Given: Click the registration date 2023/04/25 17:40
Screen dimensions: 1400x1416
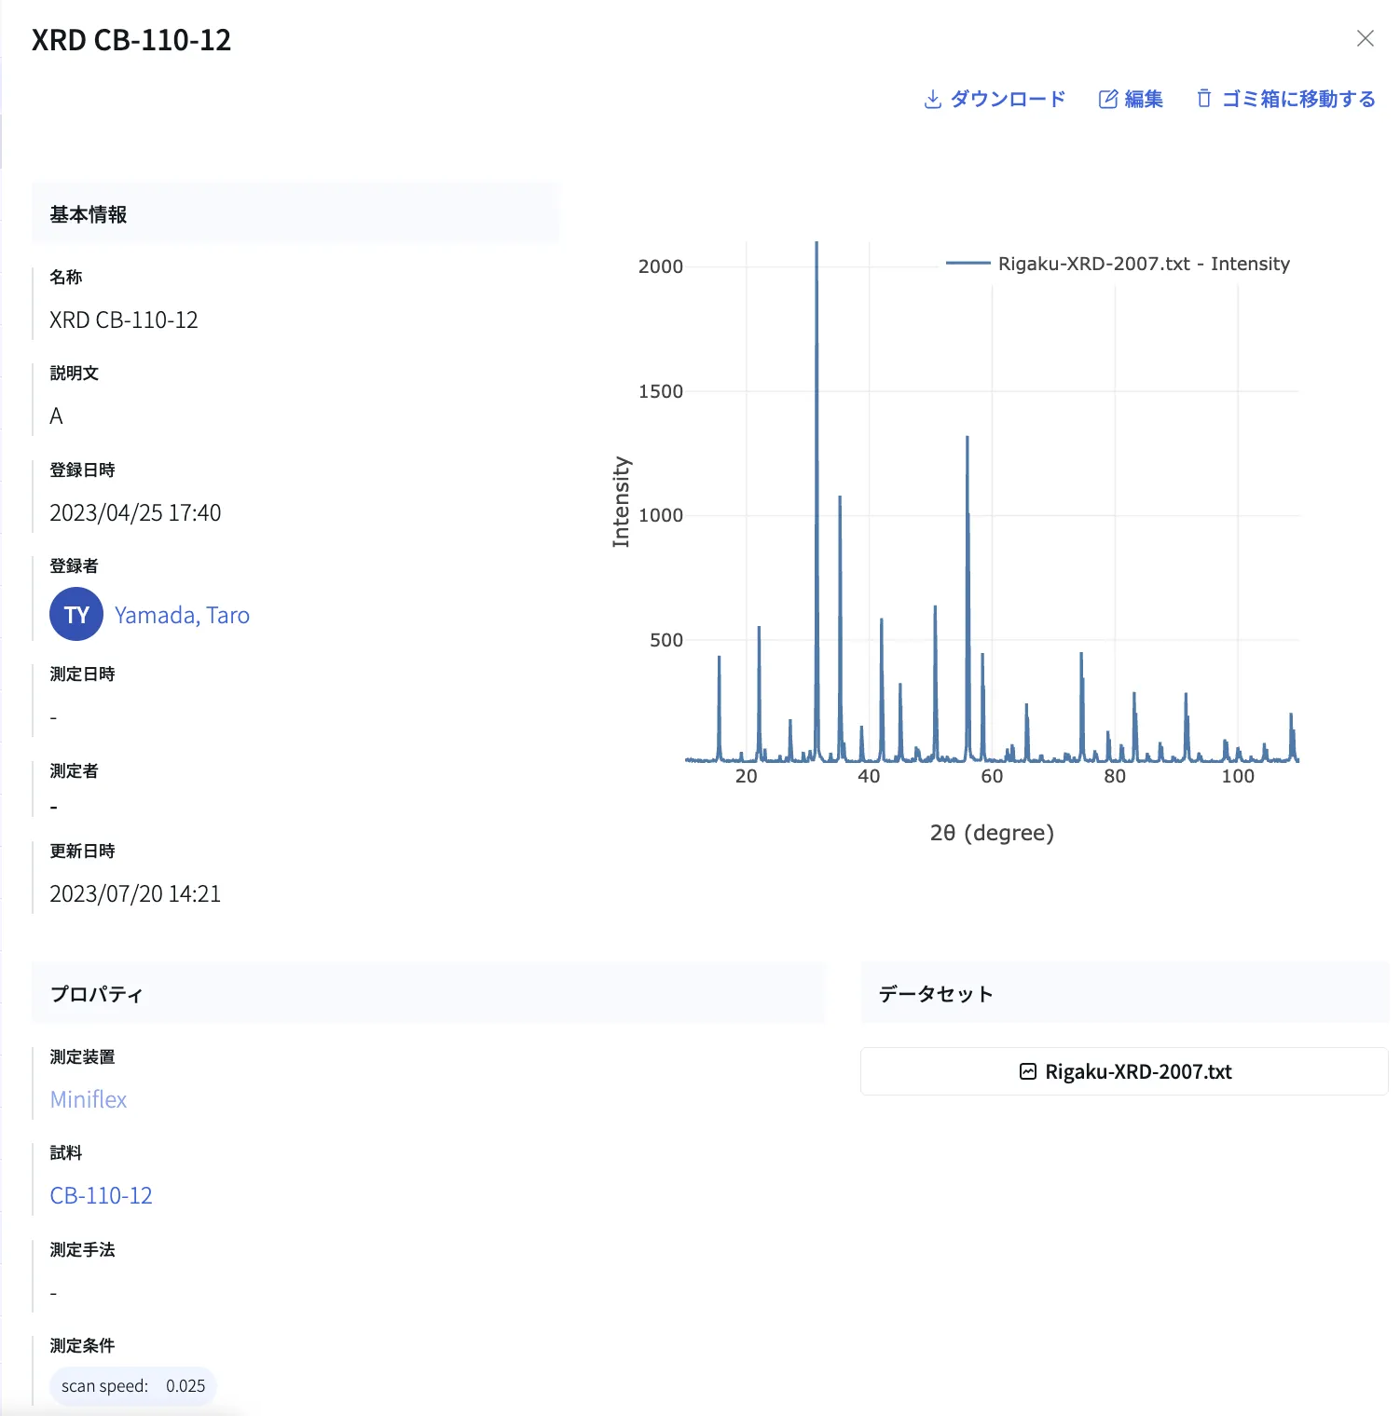Looking at the screenshot, I should [x=135, y=512].
